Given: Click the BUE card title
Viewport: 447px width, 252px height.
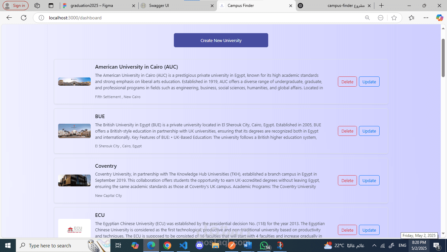Looking at the screenshot, I should tap(100, 116).
